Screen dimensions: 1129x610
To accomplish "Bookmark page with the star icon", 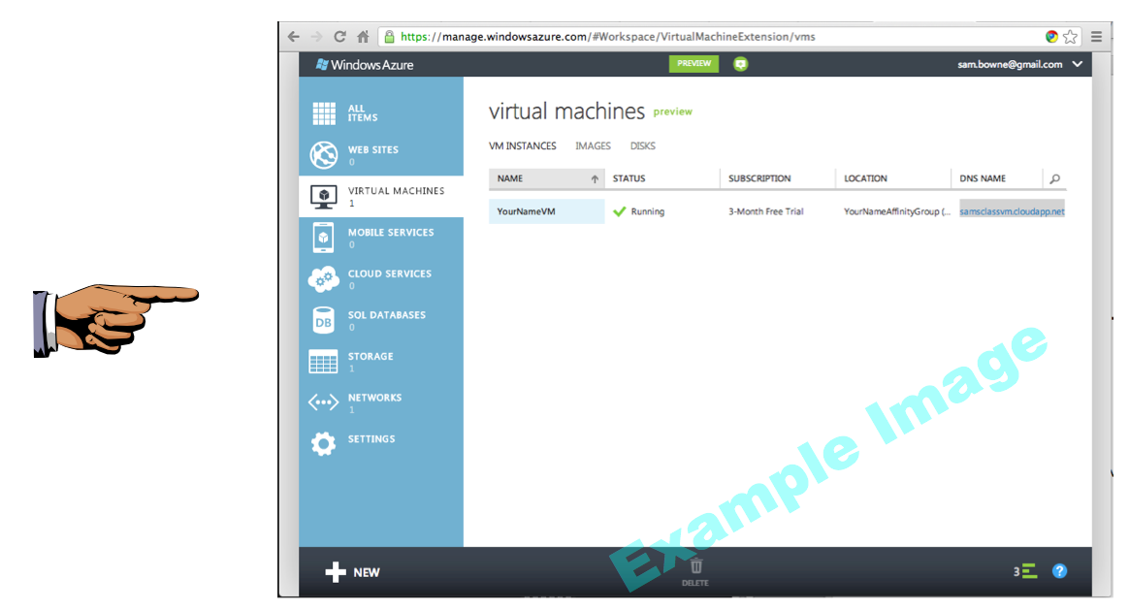I will tap(1071, 37).
